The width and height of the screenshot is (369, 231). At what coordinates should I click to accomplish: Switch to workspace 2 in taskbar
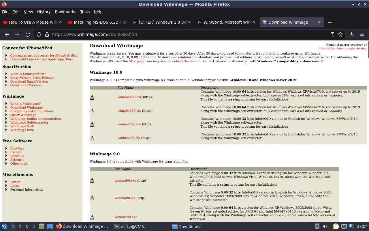pos(20,227)
